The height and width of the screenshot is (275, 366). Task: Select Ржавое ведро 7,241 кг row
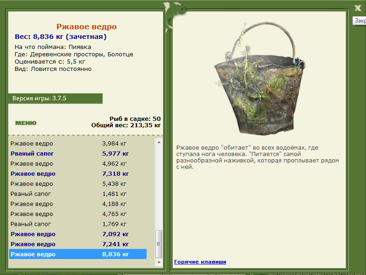78,244
